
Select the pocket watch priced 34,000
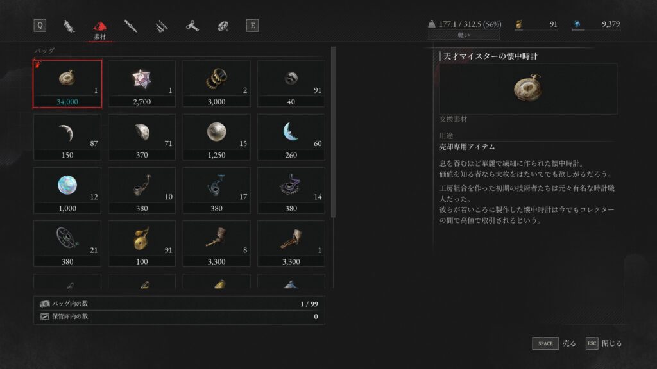click(67, 84)
